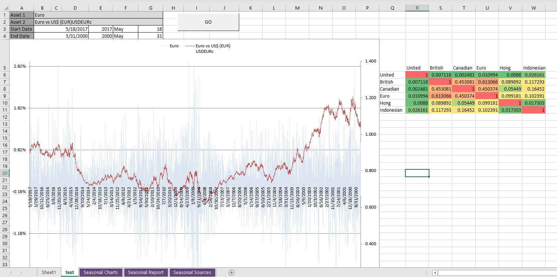Select column R header
This screenshot has height=277, width=557.
[x=417, y=8]
